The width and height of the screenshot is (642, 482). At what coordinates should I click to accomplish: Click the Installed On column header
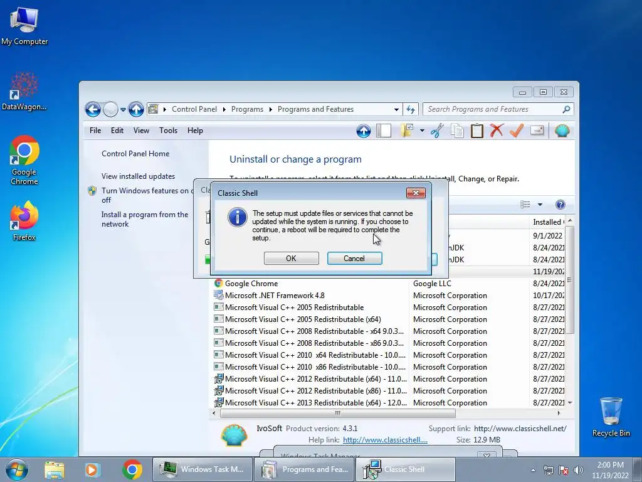click(547, 222)
